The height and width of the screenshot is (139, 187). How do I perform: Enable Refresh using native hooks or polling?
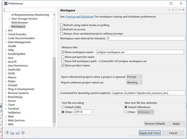pos(62,25)
